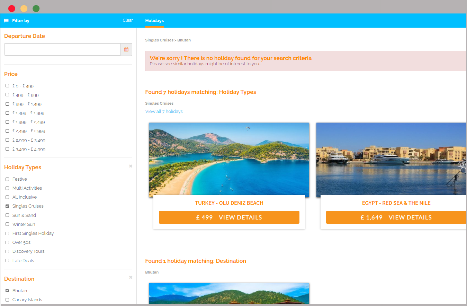Viewport: 467px width, 306px height.
Task: Enable the Winter Sun holiday type
Action: (x=7, y=224)
